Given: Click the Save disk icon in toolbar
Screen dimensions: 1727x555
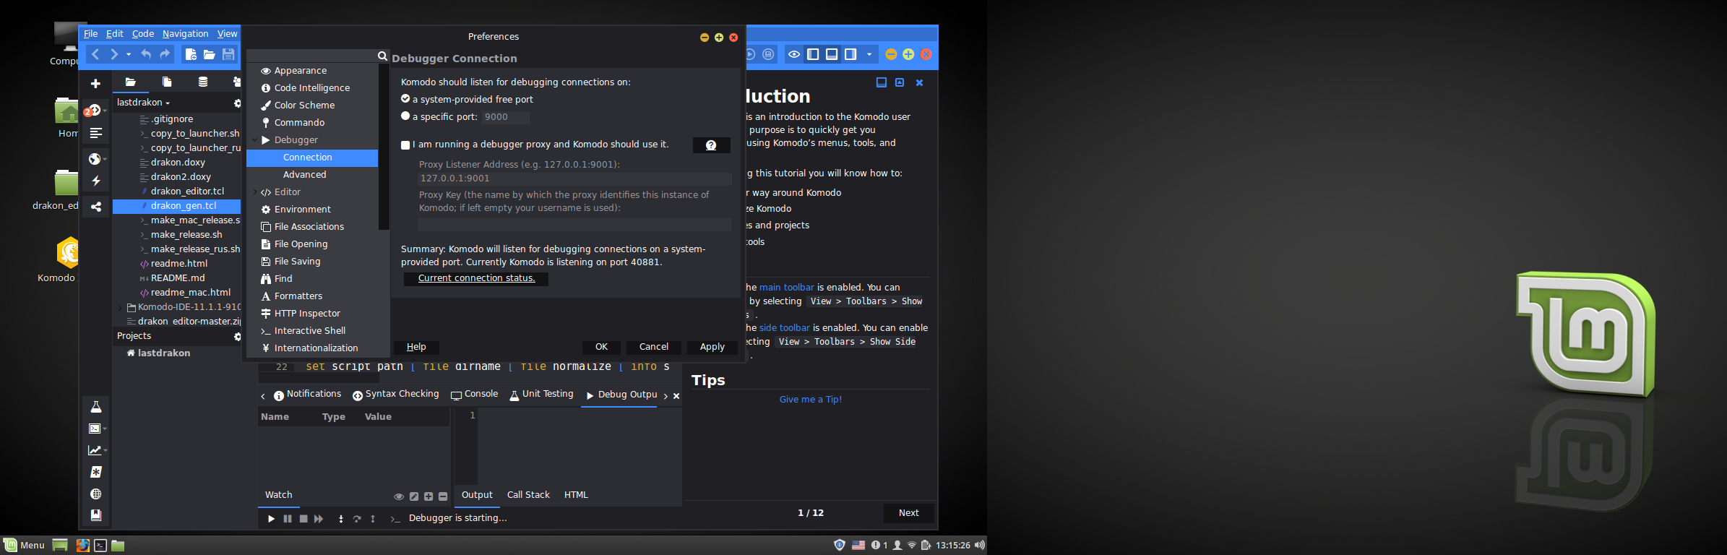Looking at the screenshot, I should (228, 54).
